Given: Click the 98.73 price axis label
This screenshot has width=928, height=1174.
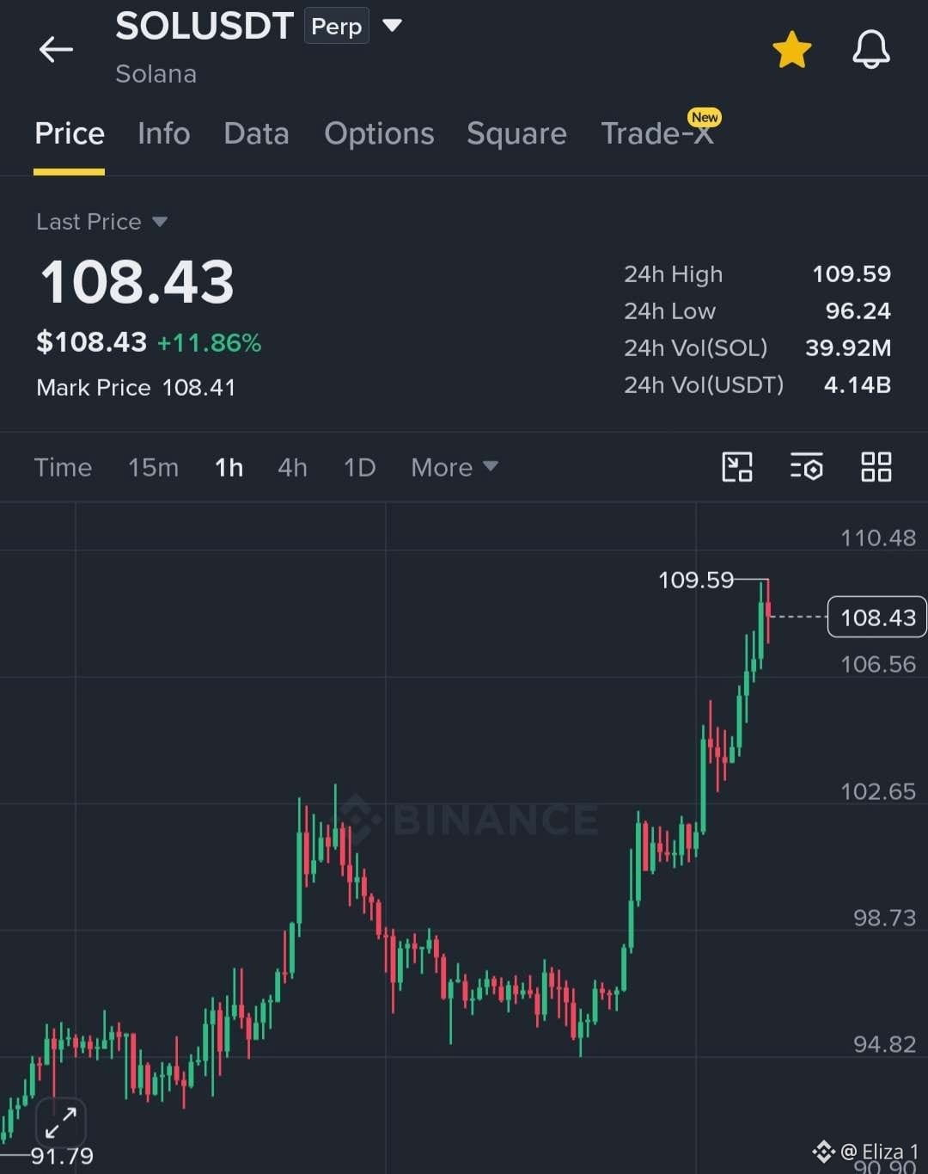Looking at the screenshot, I should [884, 918].
